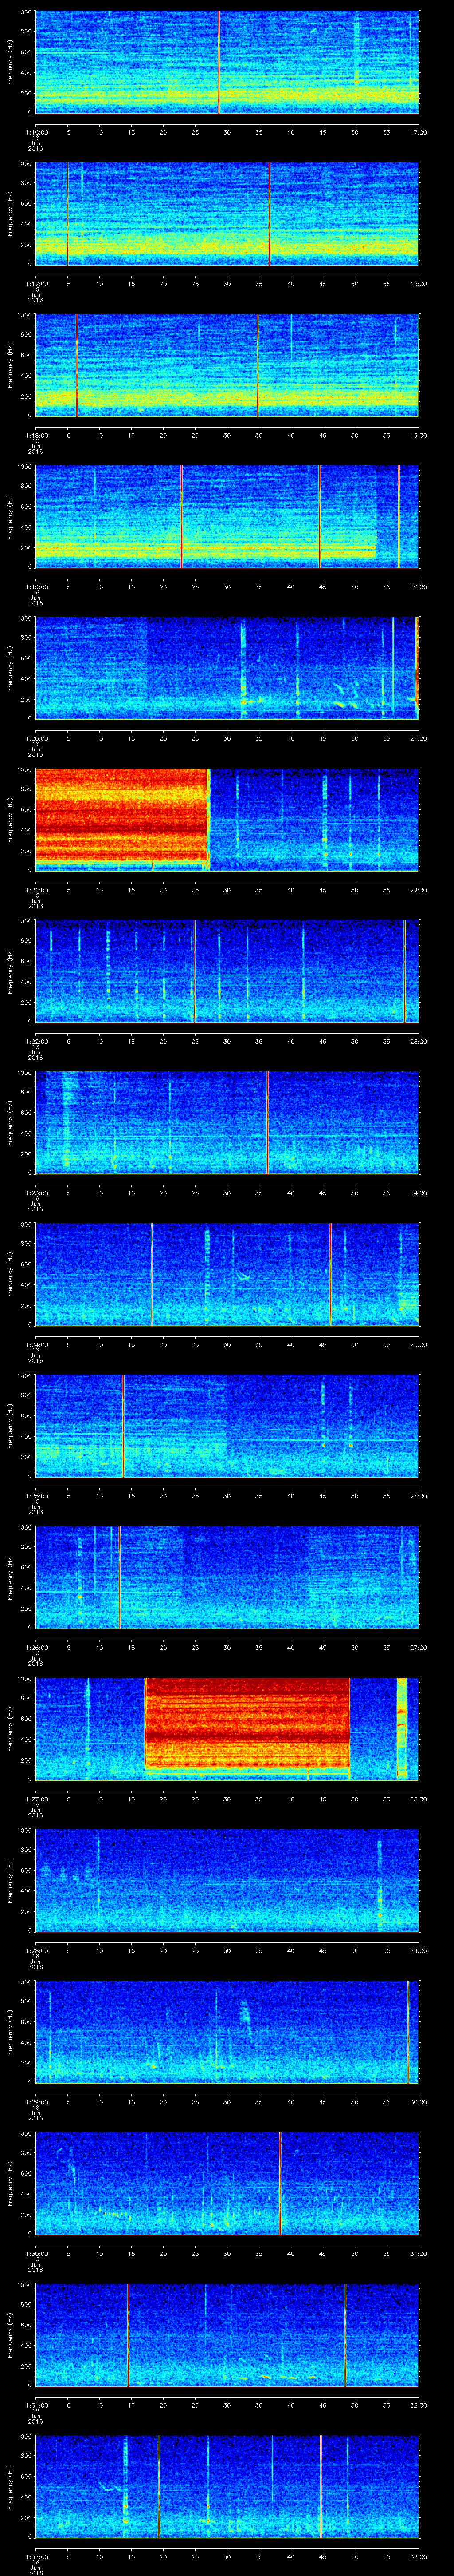Open the spectrogram panel starting at 1:20:00
Image resolution: width=454 pixels, height=2576 pixels.
click(227, 668)
